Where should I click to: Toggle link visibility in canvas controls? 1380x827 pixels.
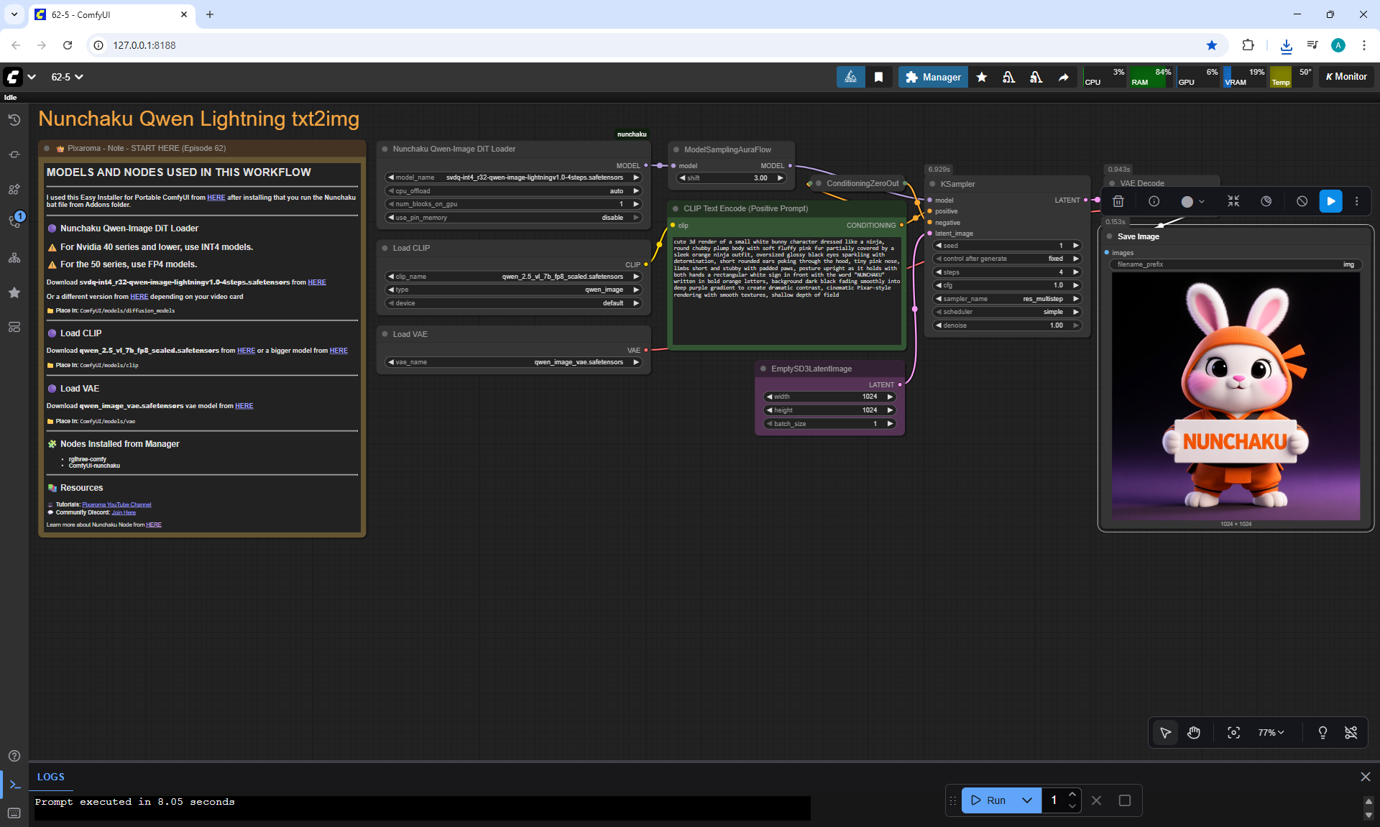1351,733
